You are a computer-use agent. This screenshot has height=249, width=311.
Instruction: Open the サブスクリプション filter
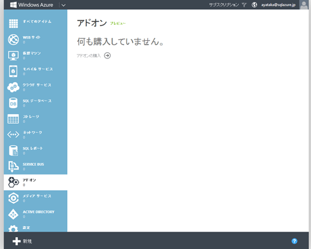(224, 5)
